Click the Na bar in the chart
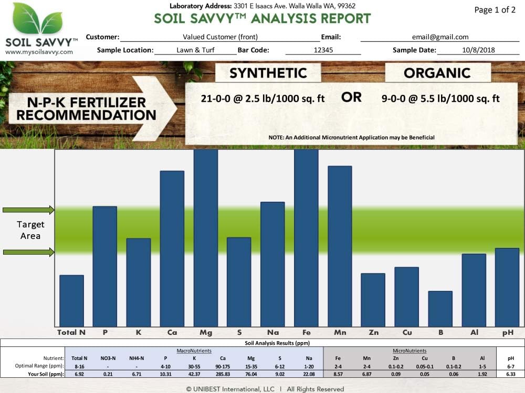 [x=272, y=264]
